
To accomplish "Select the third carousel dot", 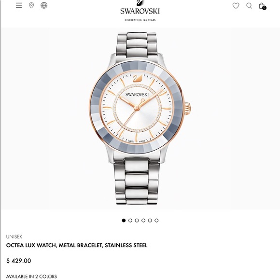I will [137, 220].
